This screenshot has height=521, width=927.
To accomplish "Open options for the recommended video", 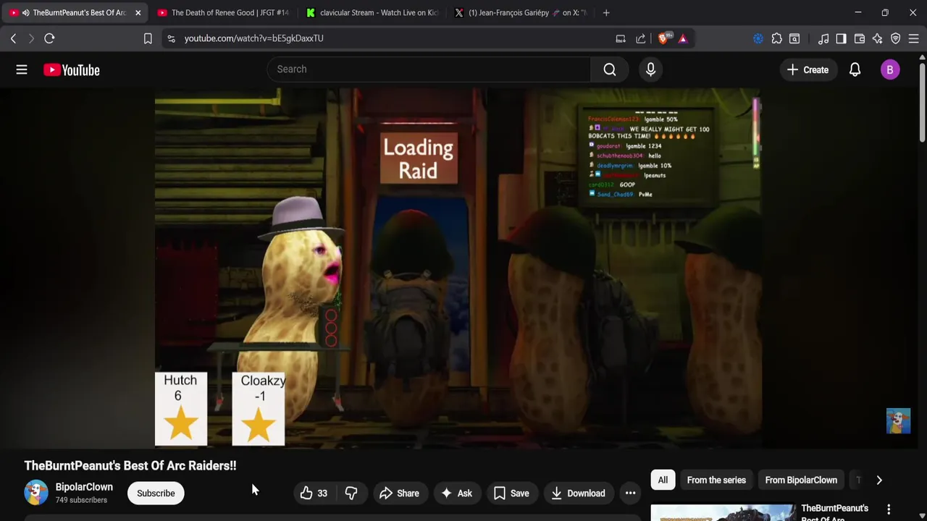I will coord(889,509).
